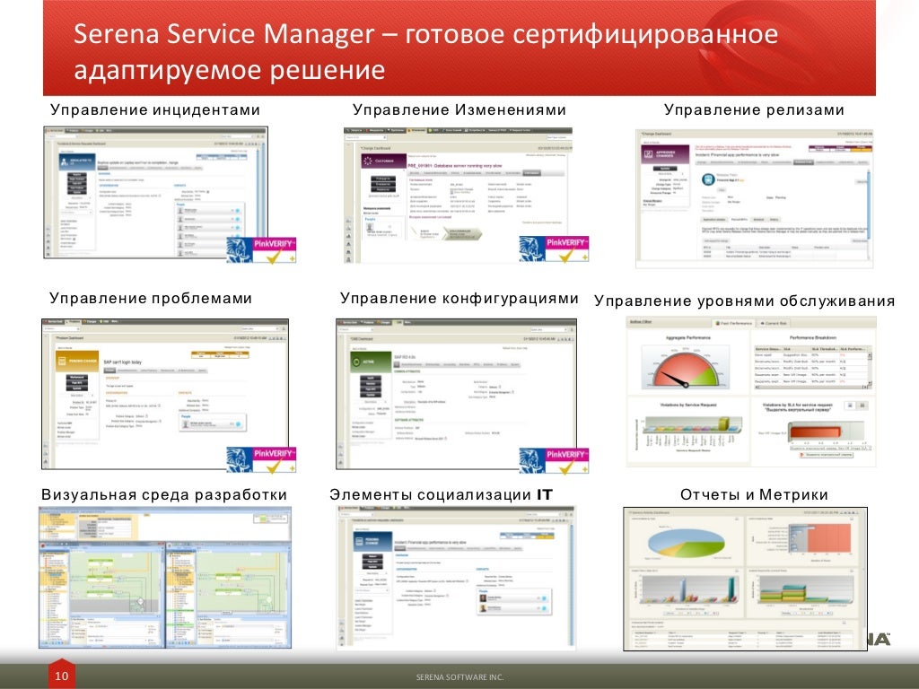
Task: Open the Элементы социализации IT screenshot thumbnail
Action: (456, 578)
